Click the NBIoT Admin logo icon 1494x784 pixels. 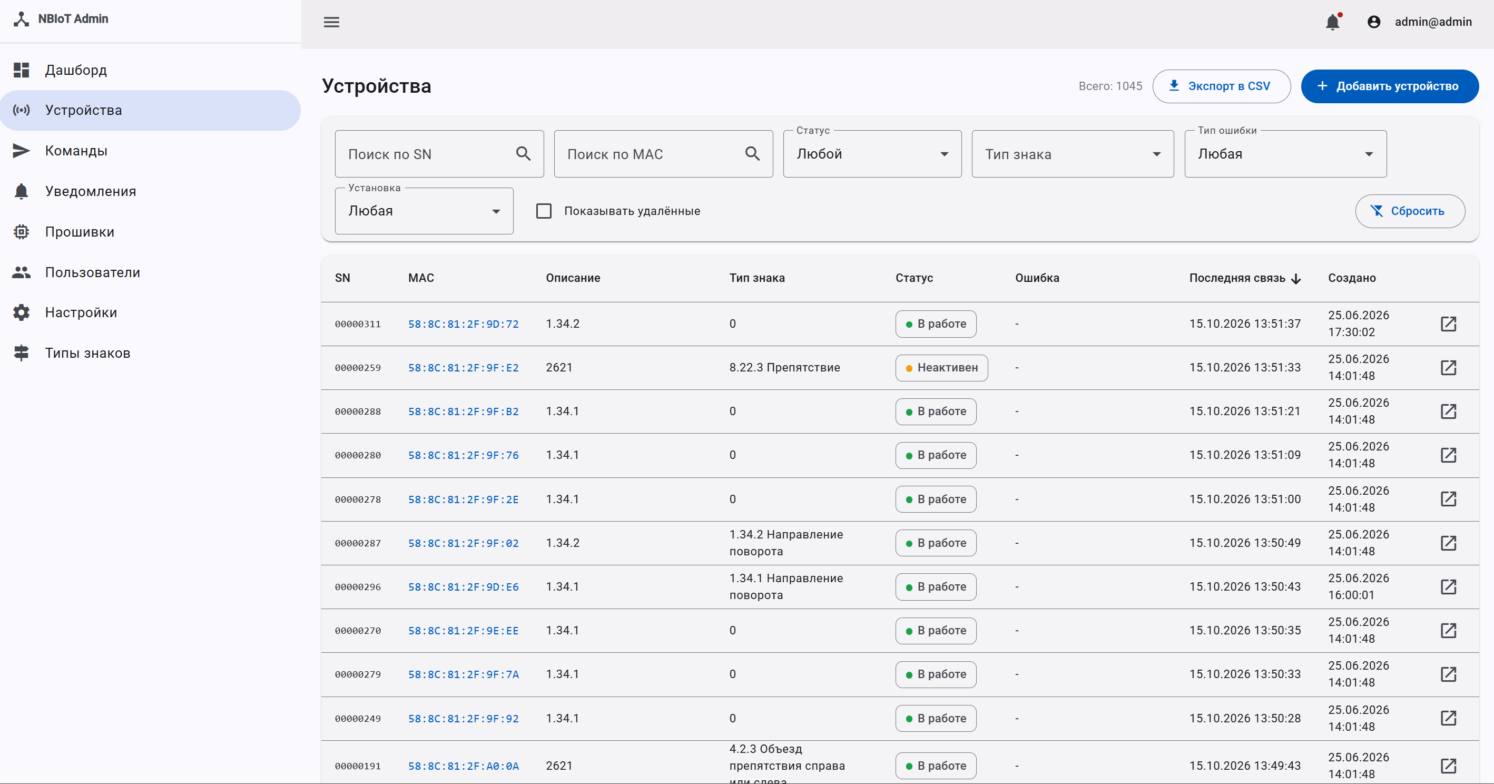pyautogui.click(x=22, y=18)
